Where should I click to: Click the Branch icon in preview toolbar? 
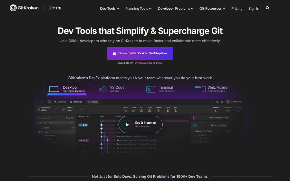coord(158,111)
